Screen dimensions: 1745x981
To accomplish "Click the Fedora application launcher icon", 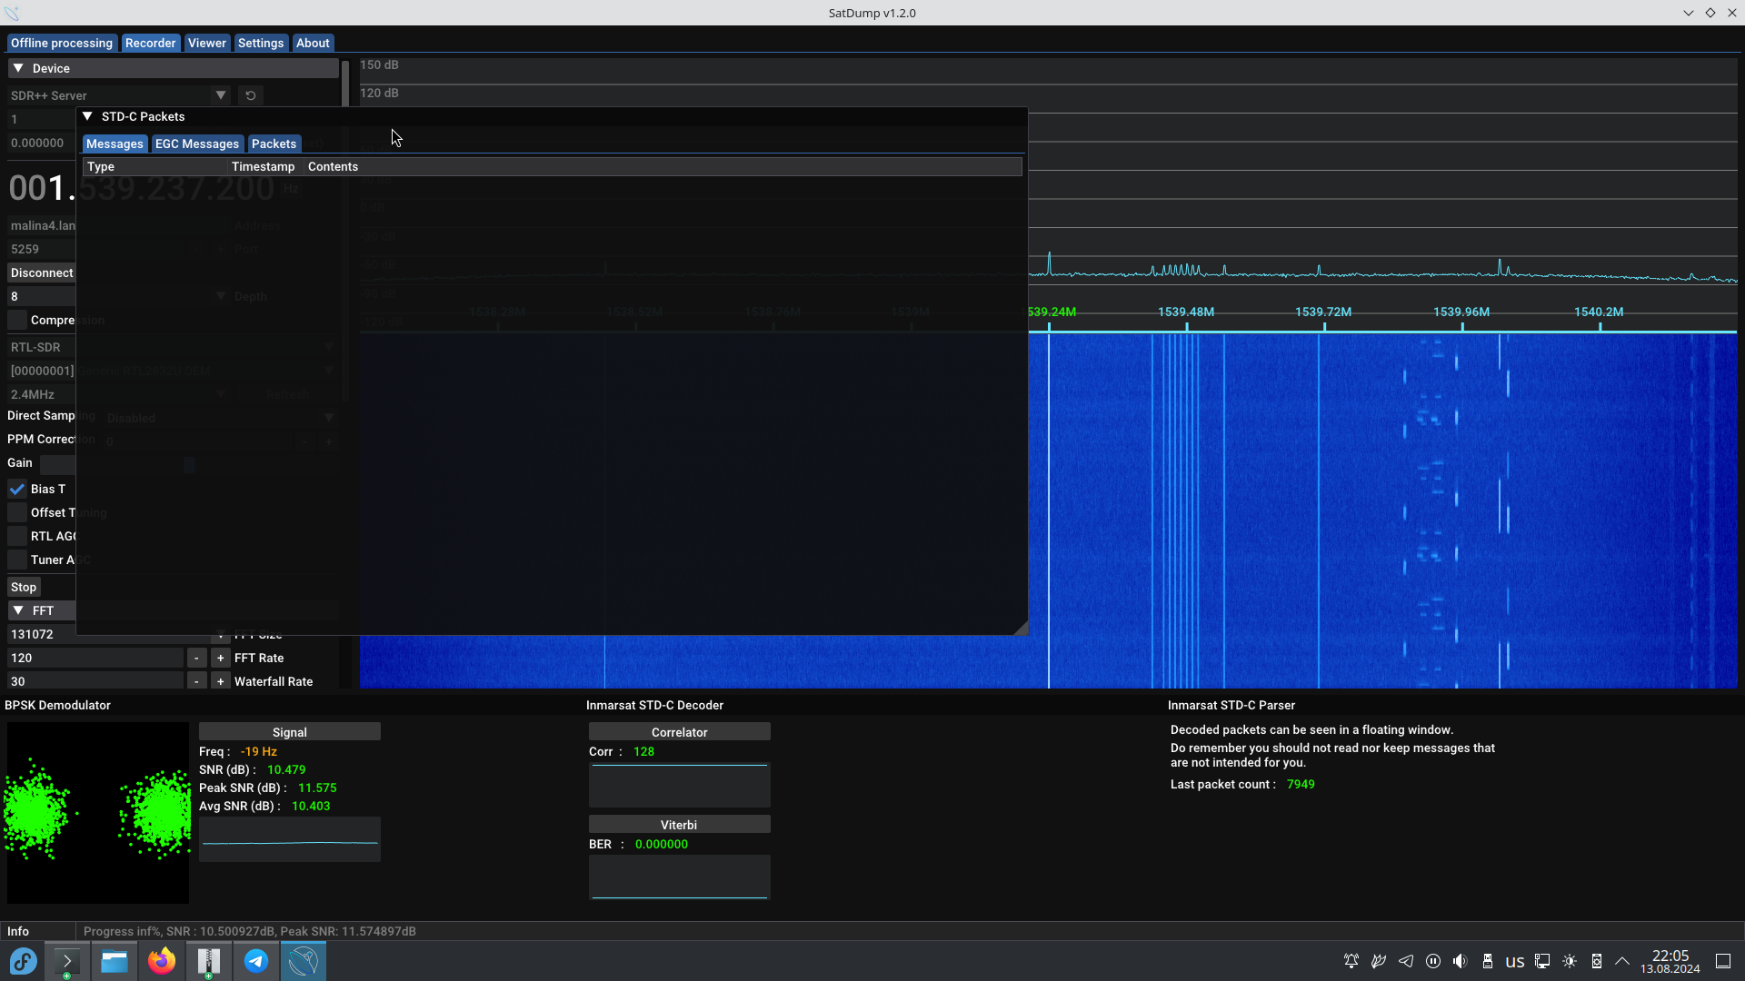I will [x=24, y=961].
